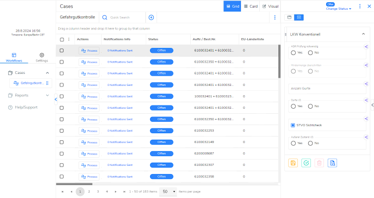374x198 pixels.
Task: Collapse the LKW Konventionell section
Action: pyautogui.click(x=363, y=34)
